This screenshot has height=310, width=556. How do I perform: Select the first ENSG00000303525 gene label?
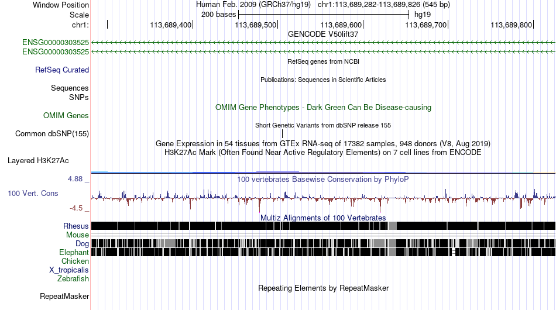coord(56,43)
